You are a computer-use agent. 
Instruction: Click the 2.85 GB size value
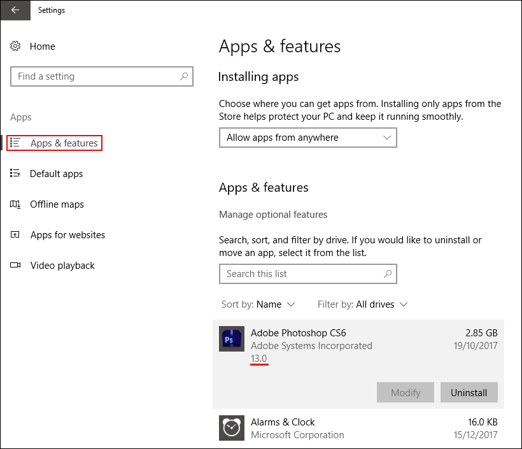(x=481, y=332)
